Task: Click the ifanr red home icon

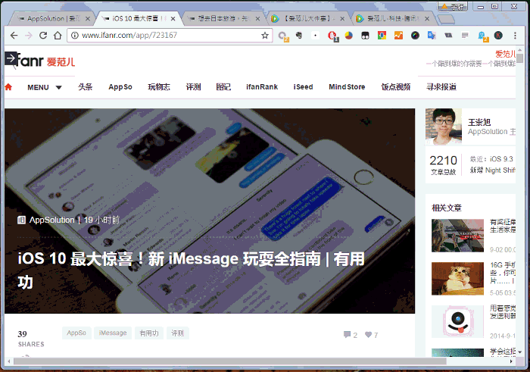Action: pyautogui.click(x=8, y=87)
